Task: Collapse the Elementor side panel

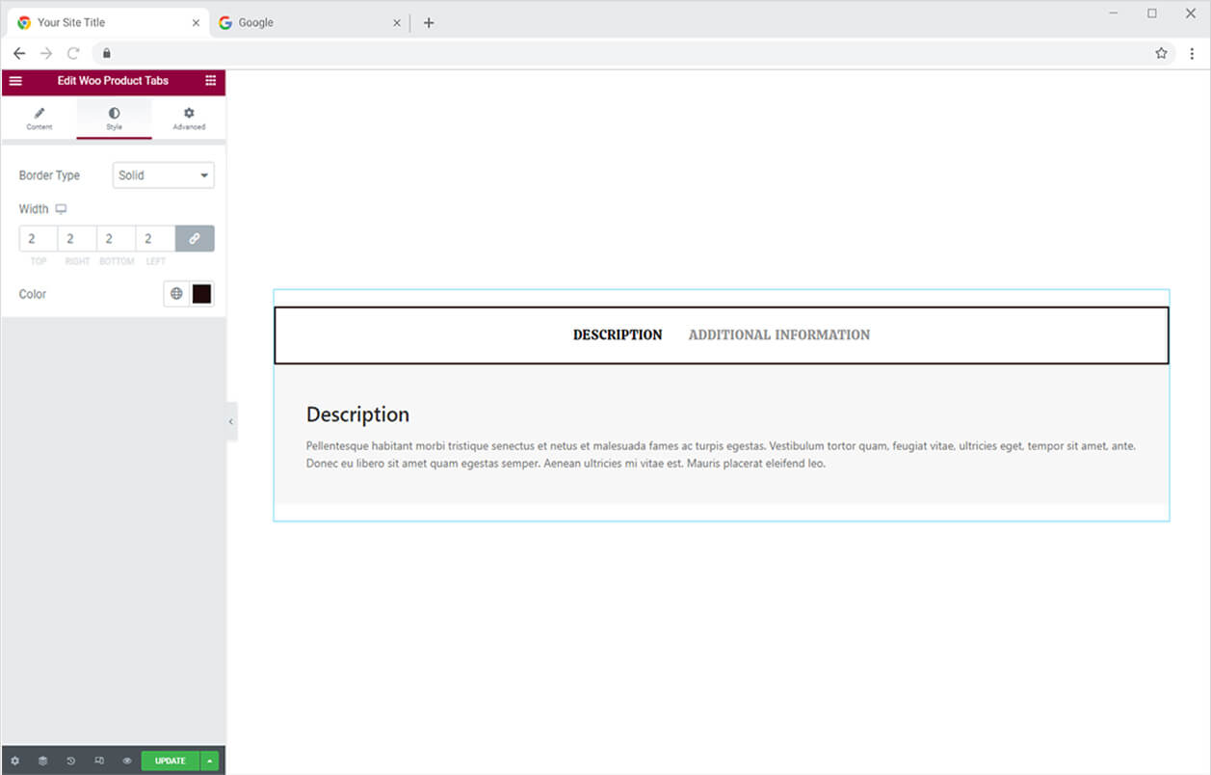Action: tap(231, 422)
